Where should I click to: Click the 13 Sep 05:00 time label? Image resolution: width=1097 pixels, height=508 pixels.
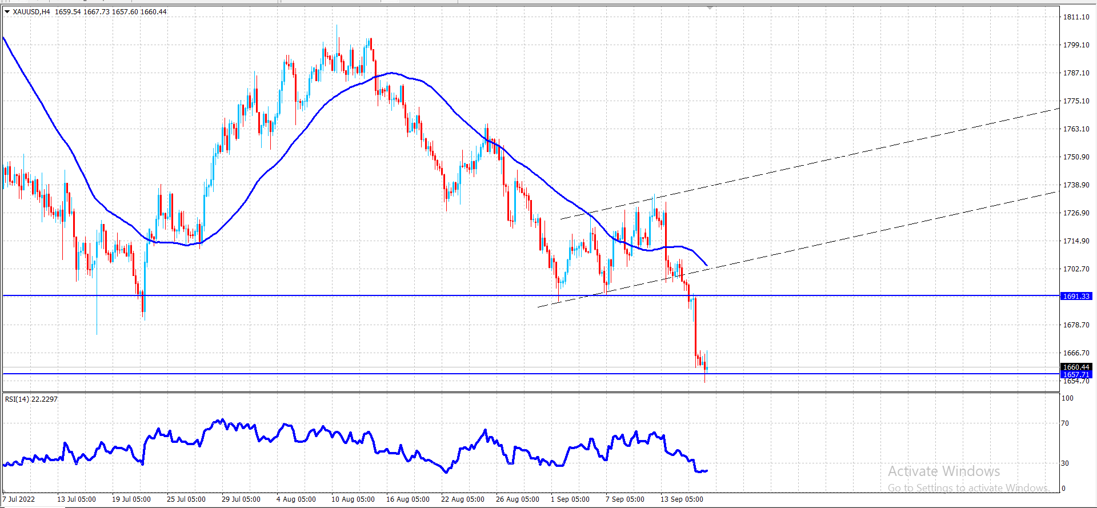682,499
